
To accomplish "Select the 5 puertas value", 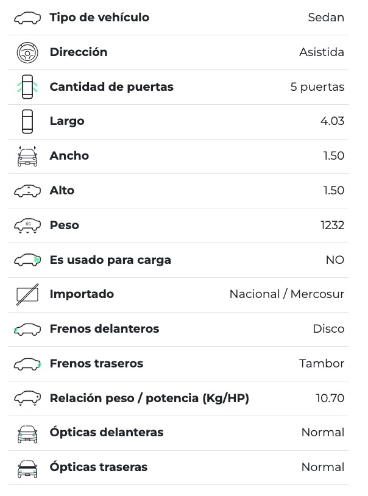I will (317, 87).
